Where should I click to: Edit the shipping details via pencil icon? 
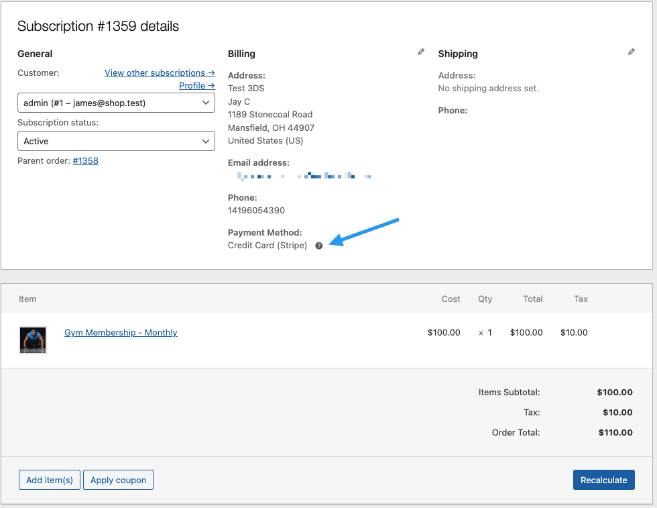pyautogui.click(x=631, y=51)
